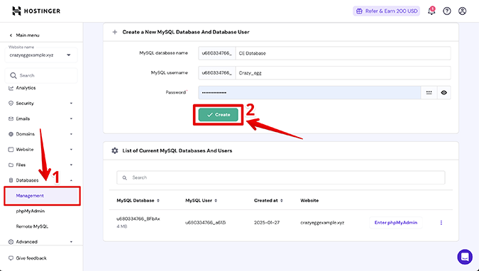Click the 4 MB database size text
Viewport: 479px width, 271px height.
coord(121,227)
